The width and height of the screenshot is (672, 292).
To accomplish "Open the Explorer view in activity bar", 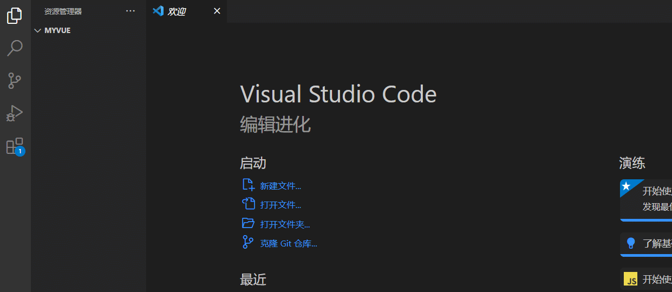I will (15, 16).
